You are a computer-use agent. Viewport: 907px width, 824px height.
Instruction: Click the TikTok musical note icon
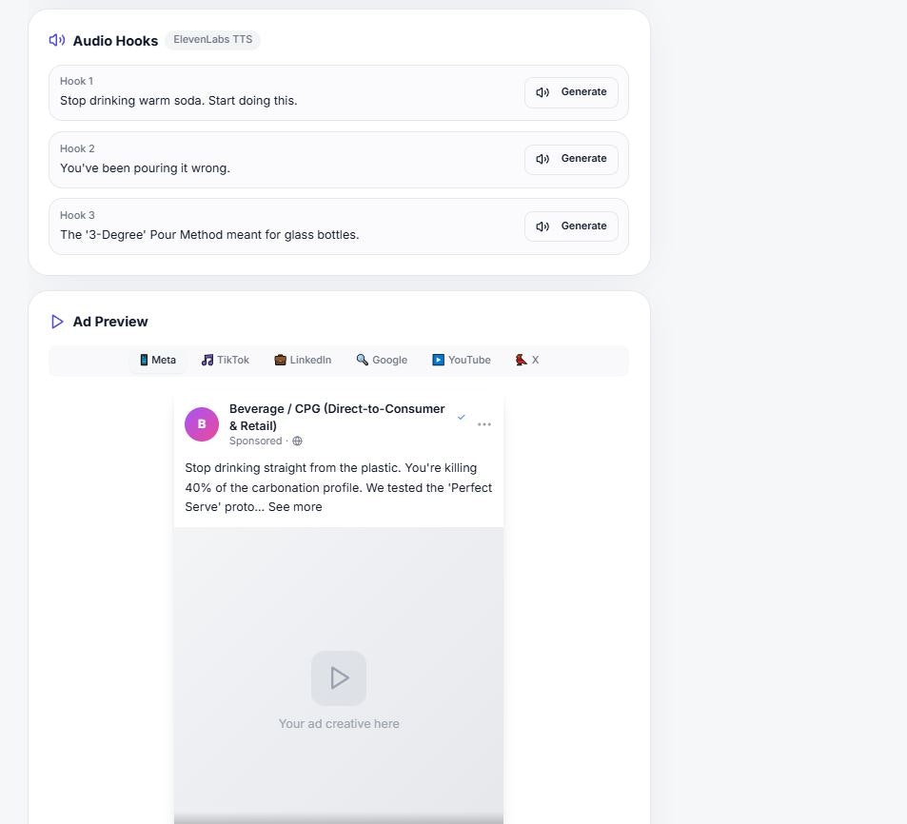(207, 360)
